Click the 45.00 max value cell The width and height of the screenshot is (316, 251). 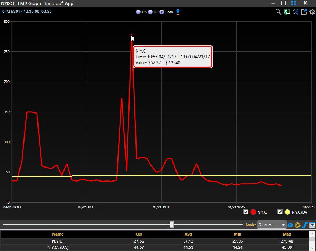pos(287,247)
